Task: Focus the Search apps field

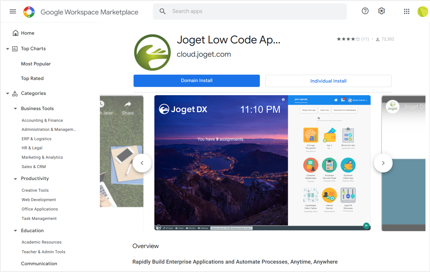Action: pyautogui.click(x=250, y=11)
